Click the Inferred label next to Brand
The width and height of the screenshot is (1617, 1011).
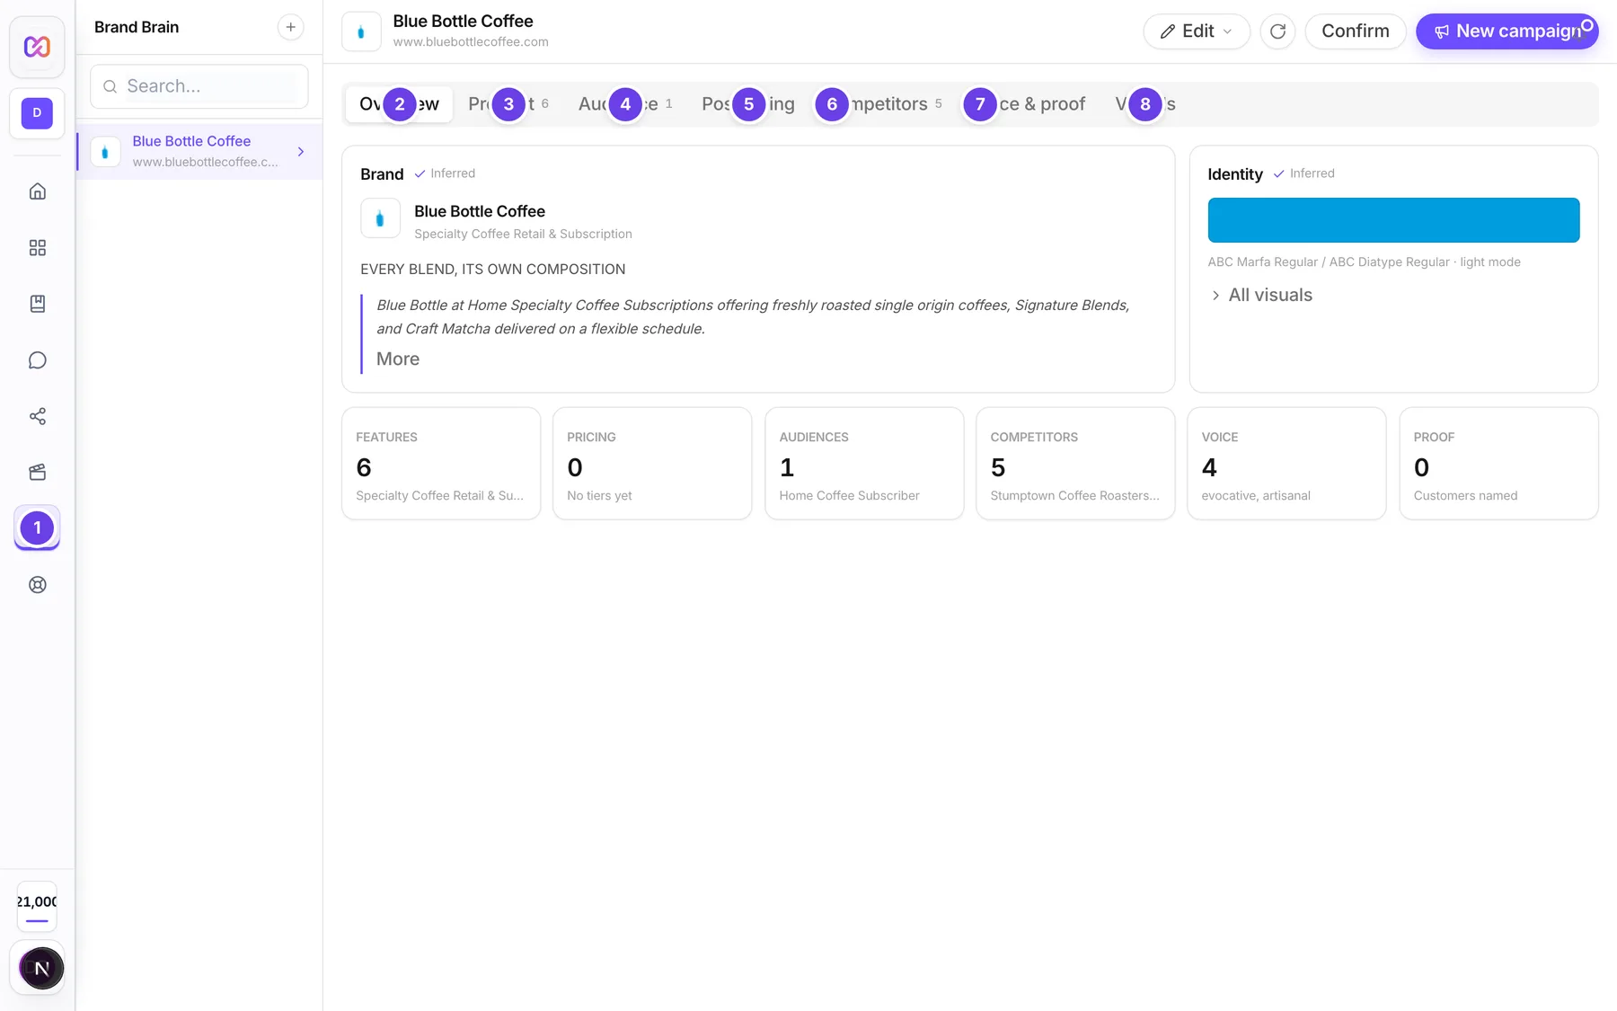452,173
